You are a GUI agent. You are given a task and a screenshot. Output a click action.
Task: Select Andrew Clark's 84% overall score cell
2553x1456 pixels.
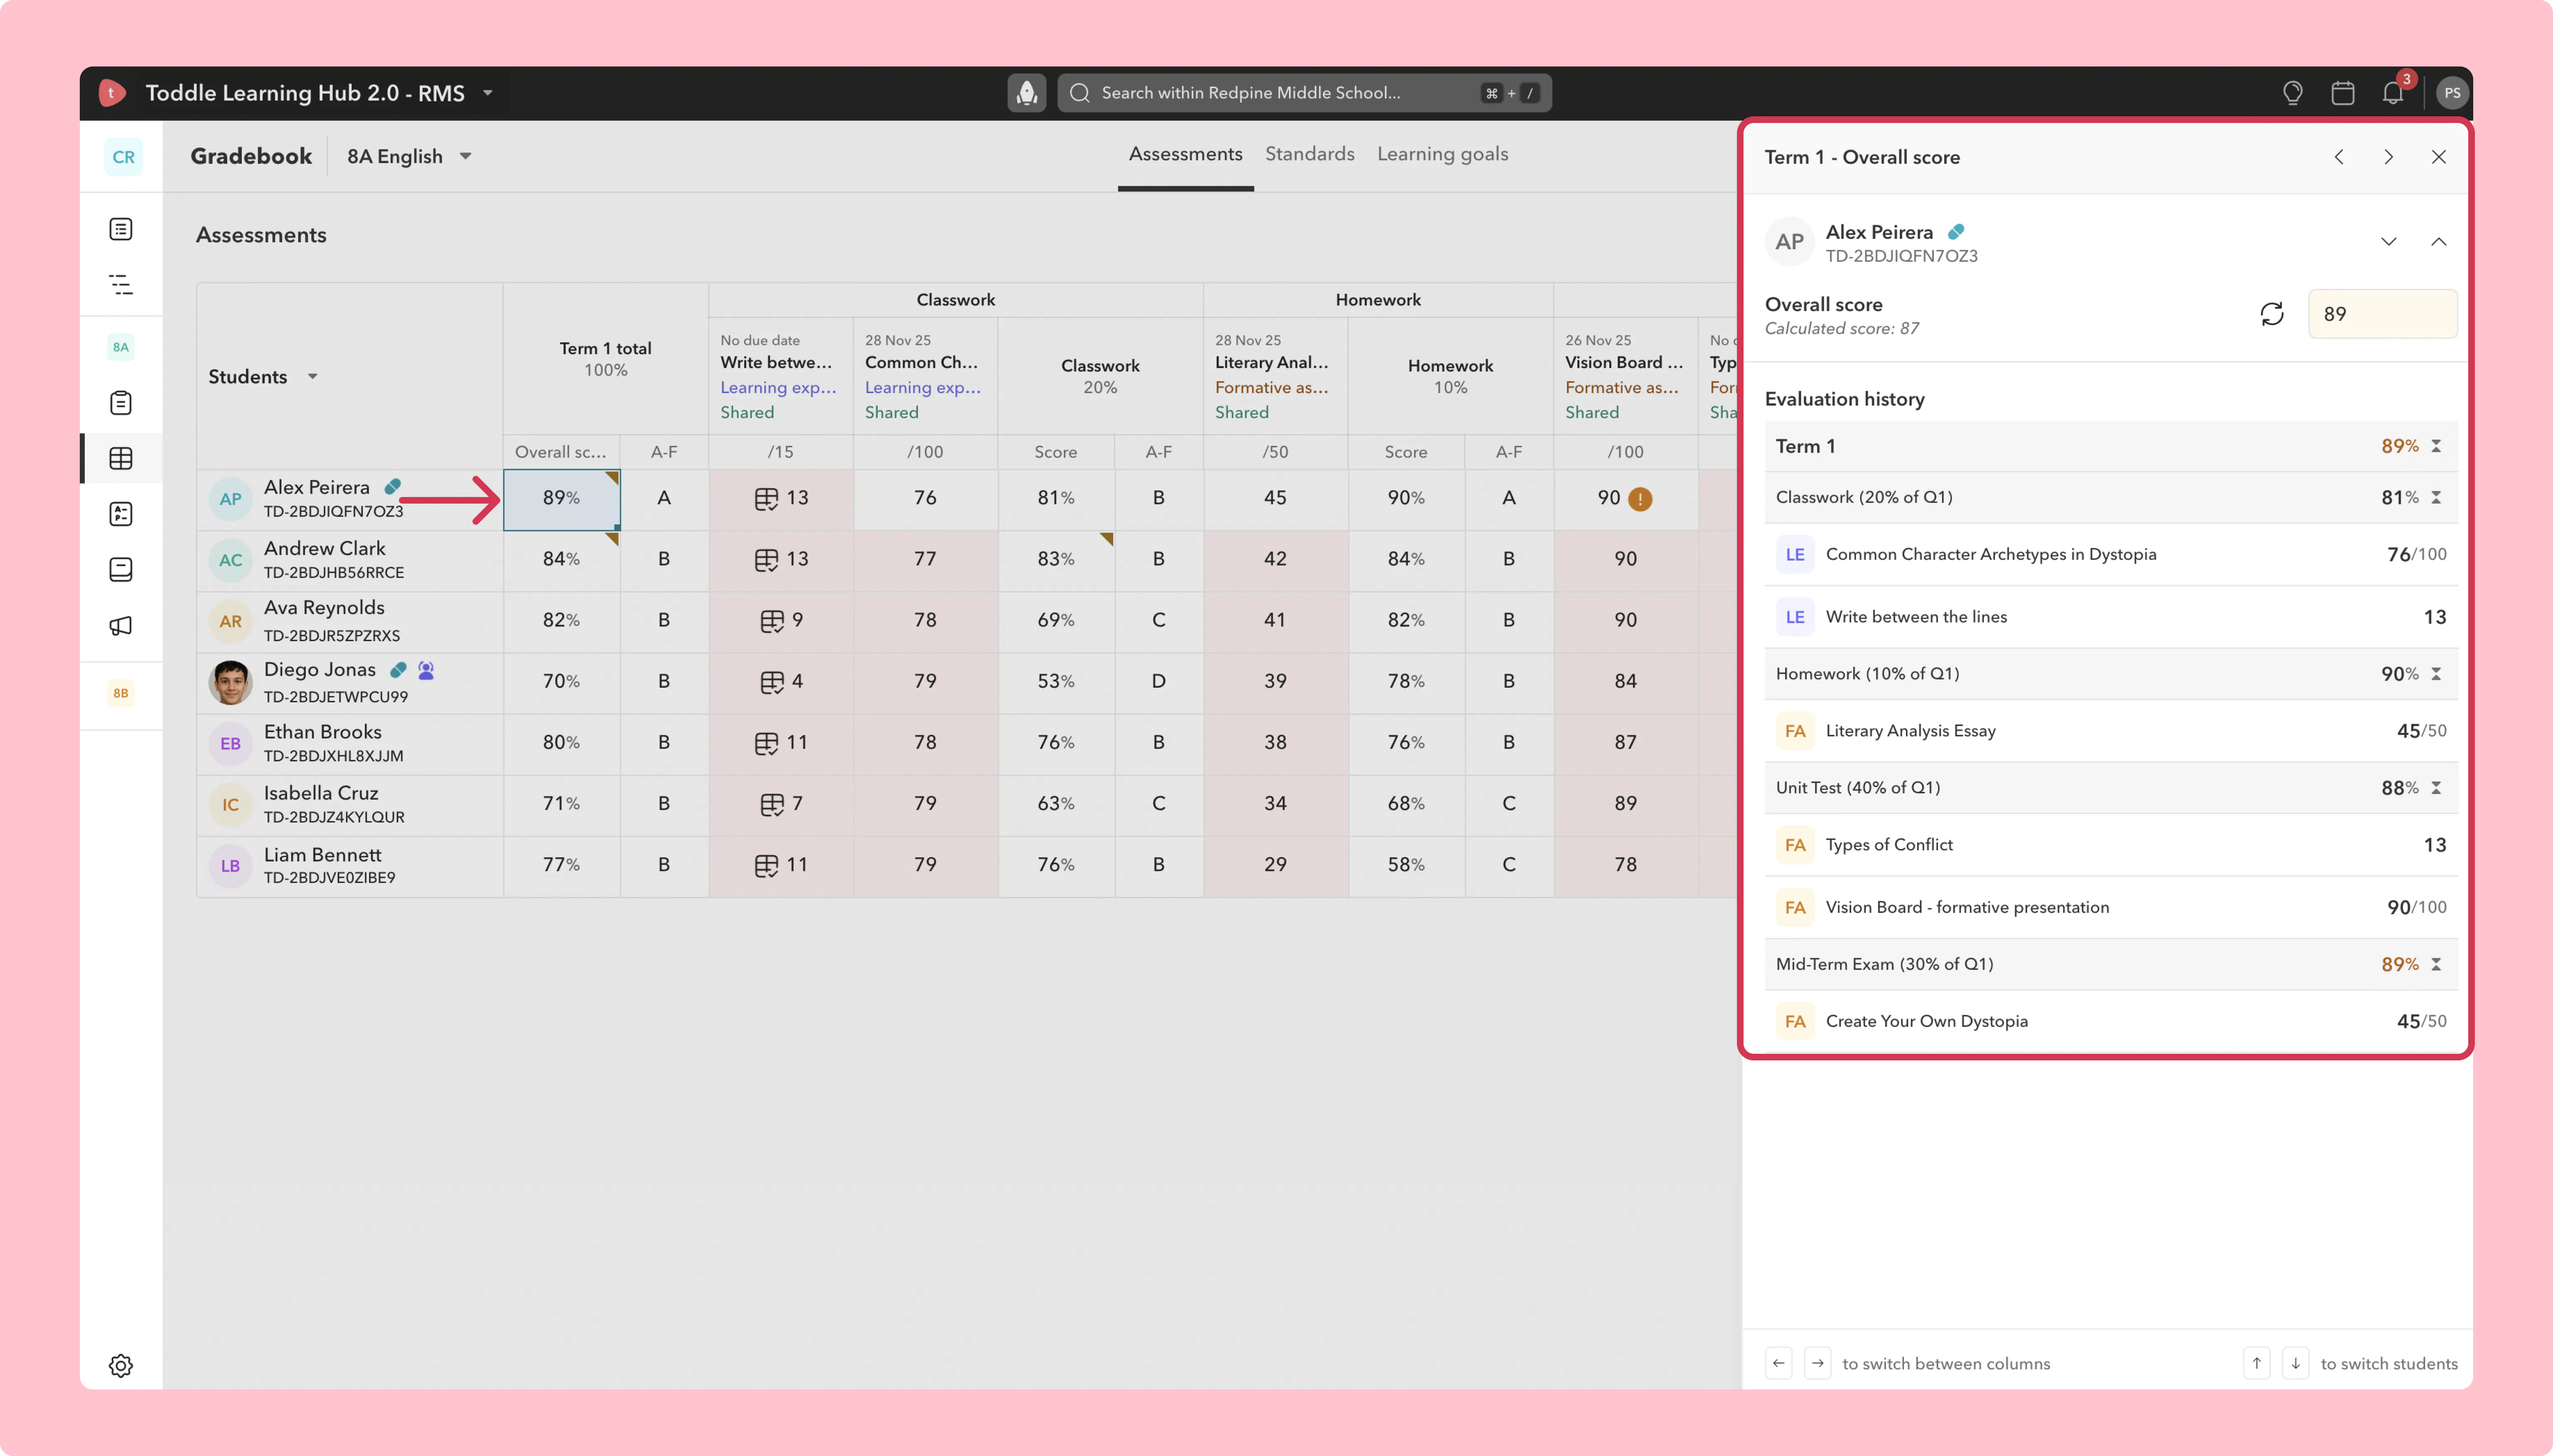pyautogui.click(x=561, y=560)
